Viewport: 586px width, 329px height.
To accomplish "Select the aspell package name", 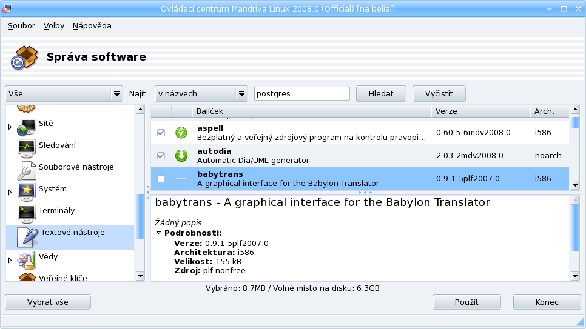I will pyautogui.click(x=210, y=128).
